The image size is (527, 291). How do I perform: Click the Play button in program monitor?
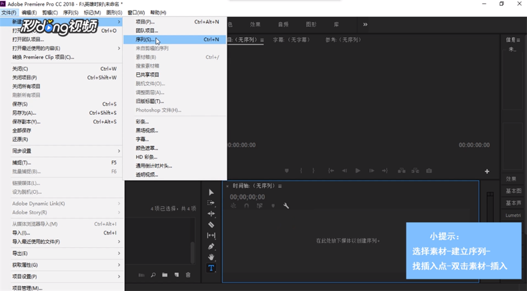point(358,171)
